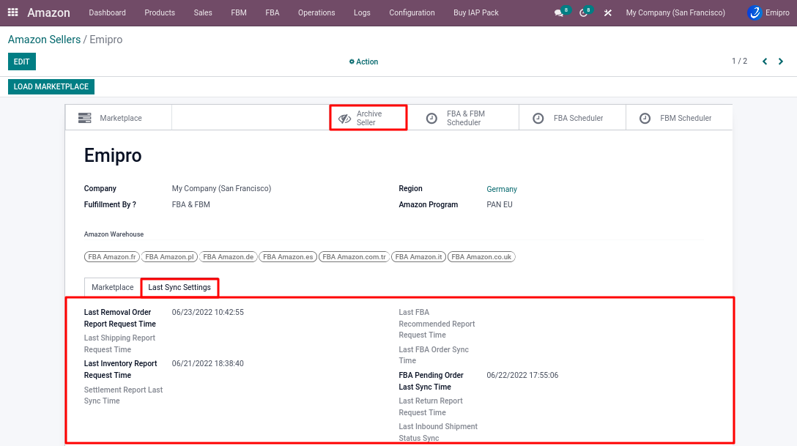Click the debug tools wrench icon
The width and height of the screenshot is (797, 446).
point(608,13)
